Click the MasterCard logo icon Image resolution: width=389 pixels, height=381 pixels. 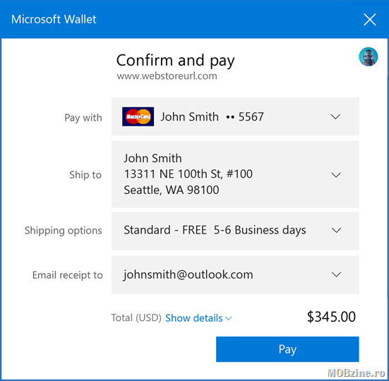click(138, 116)
